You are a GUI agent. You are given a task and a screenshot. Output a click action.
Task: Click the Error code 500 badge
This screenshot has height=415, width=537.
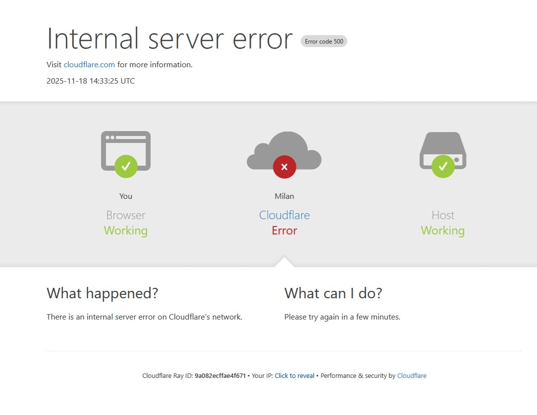tap(324, 42)
